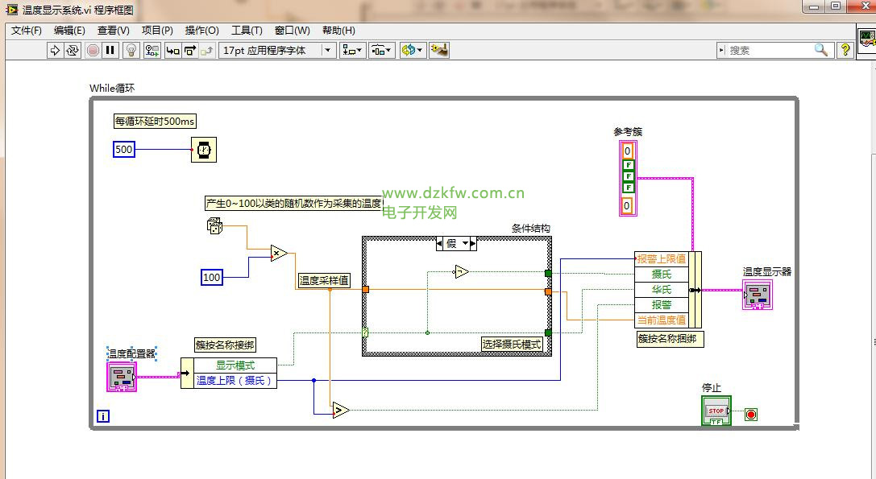Screen dimensions: 876x479
Task: Click the Pause button in the toolbar
Action: coord(110,50)
